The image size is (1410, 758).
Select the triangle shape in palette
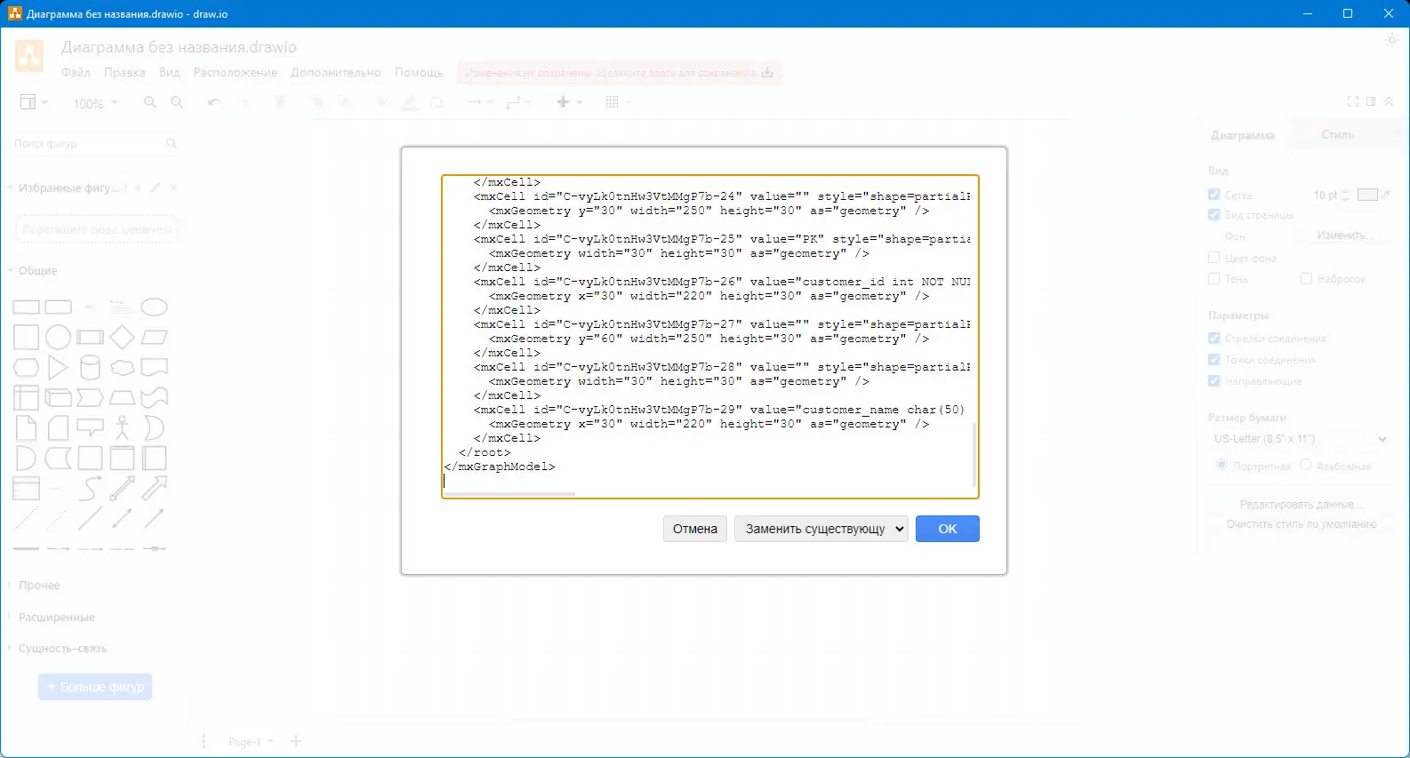point(58,368)
